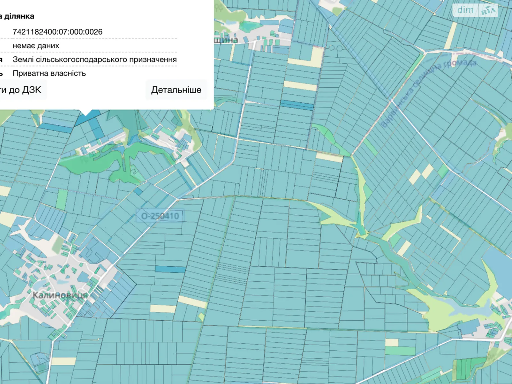Click the forest tree icon beside popup top
Screen dimensions: 512x384
coord(220,8)
